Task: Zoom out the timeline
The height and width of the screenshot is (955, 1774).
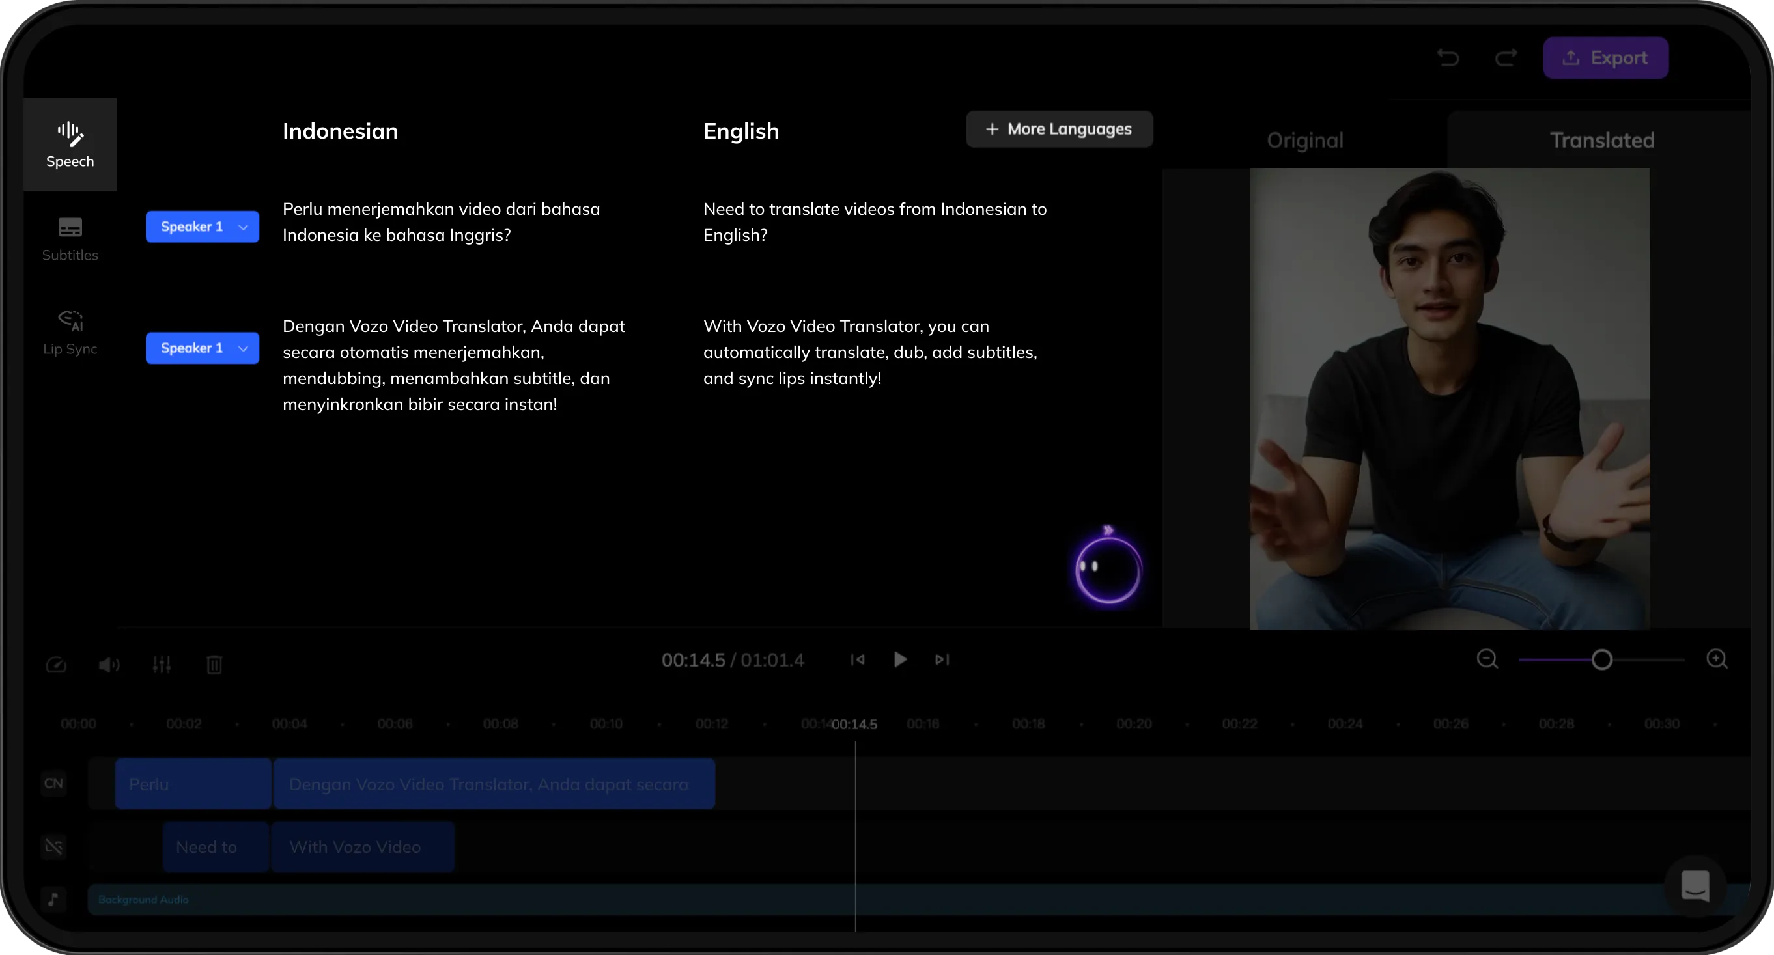Action: (1487, 659)
